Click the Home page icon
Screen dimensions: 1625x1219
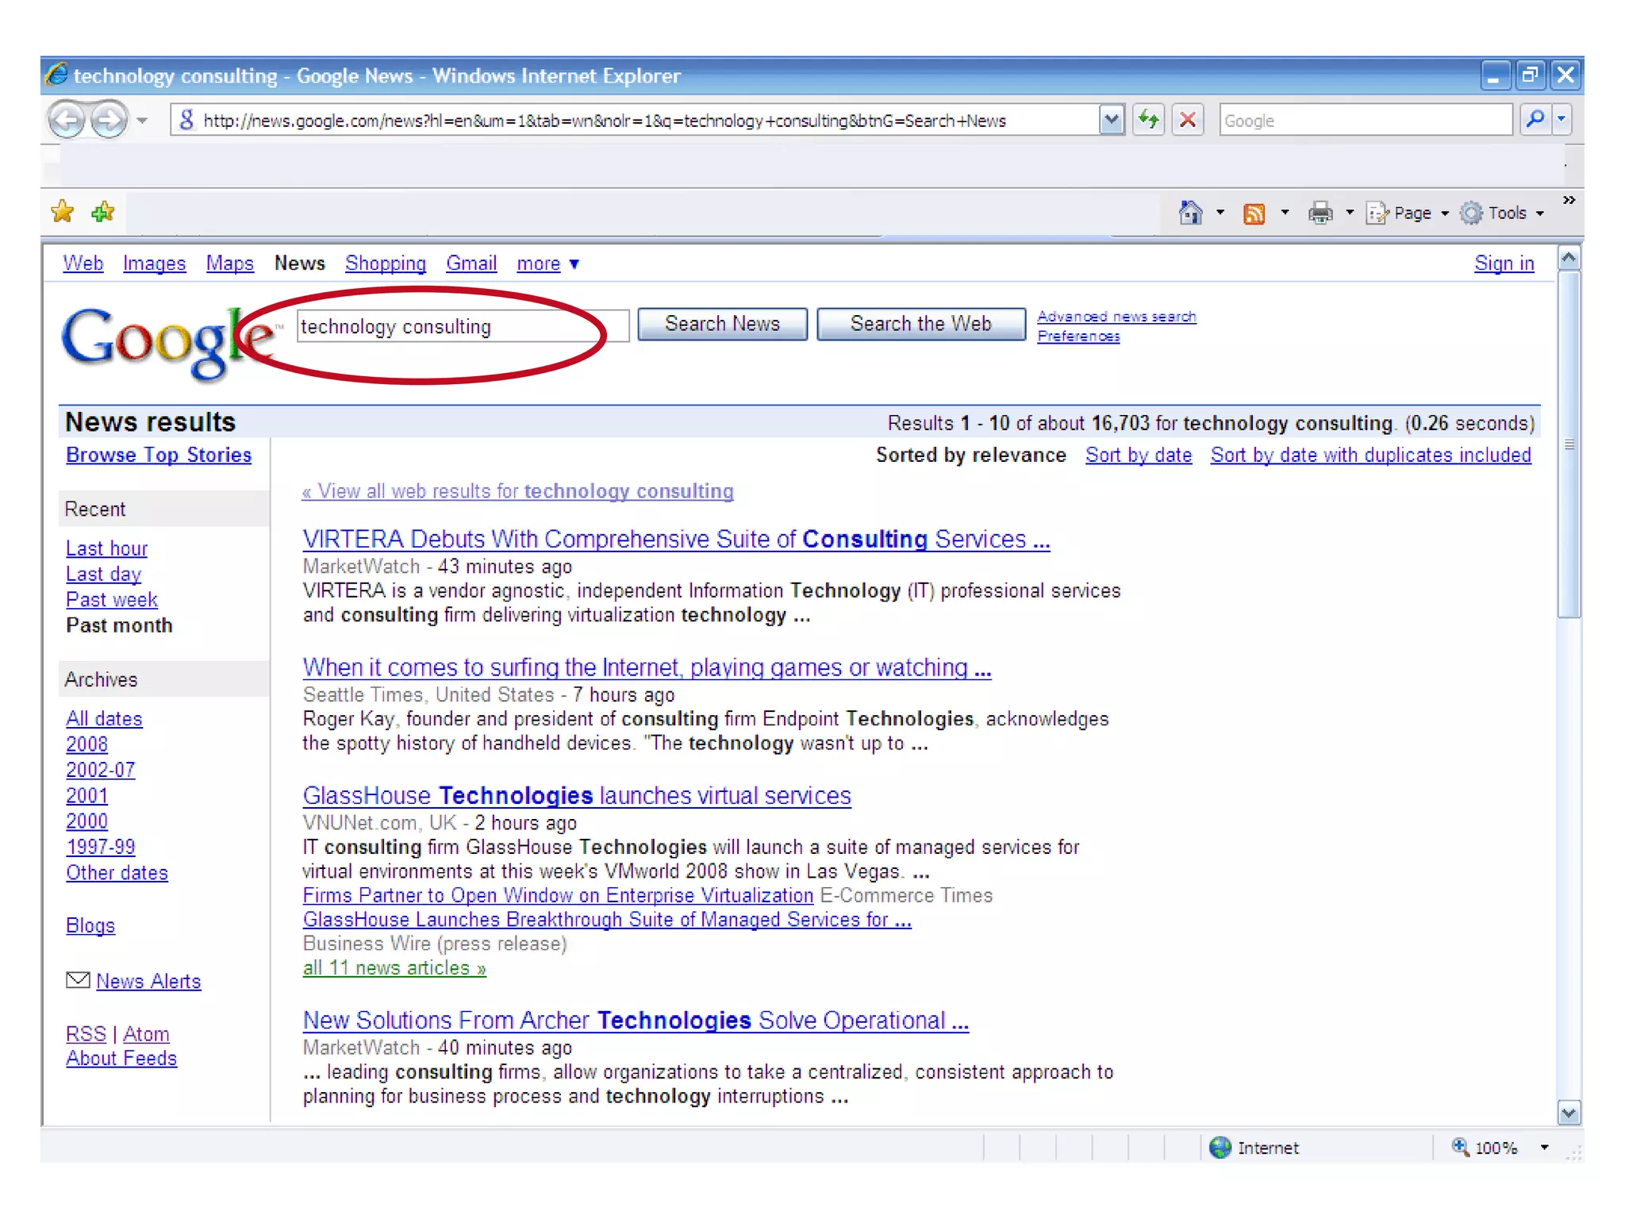pyautogui.click(x=1190, y=213)
